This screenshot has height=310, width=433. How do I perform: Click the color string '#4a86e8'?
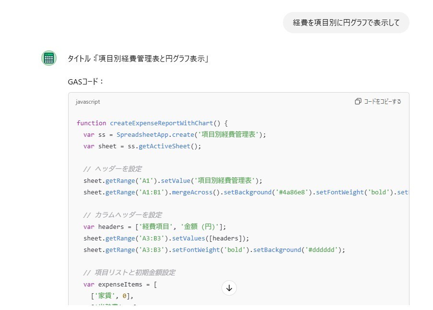pyautogui.click(x=292, y=192)
